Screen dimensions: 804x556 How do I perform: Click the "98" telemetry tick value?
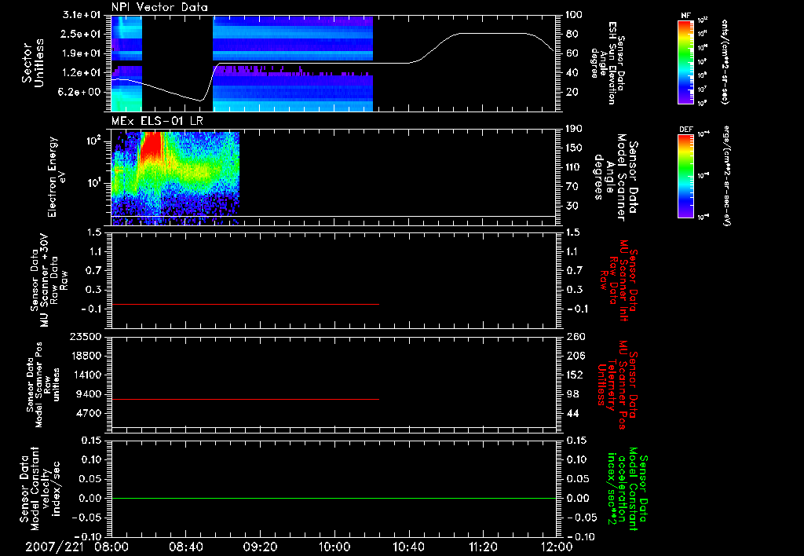572,394
